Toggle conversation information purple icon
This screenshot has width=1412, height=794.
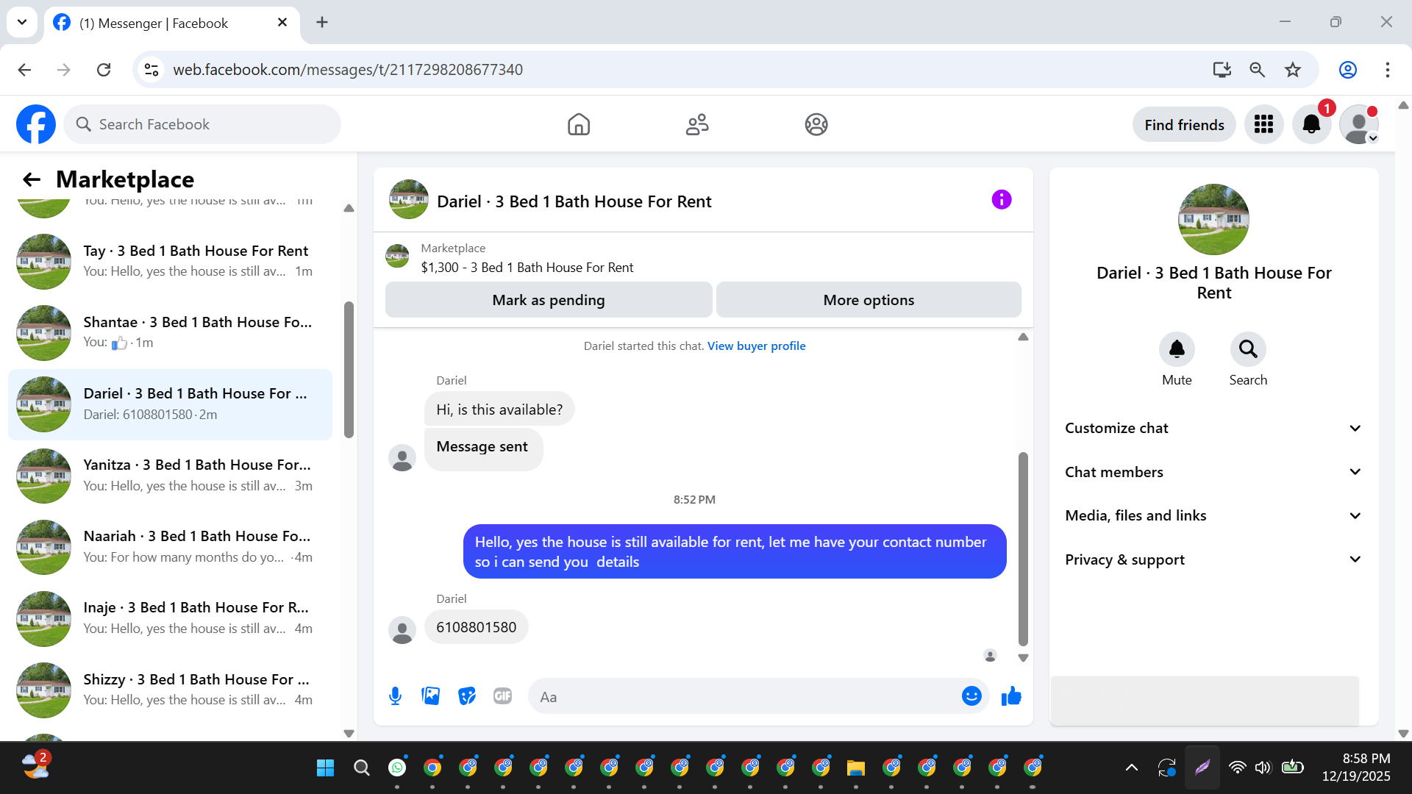click(x=1001, y=200)
